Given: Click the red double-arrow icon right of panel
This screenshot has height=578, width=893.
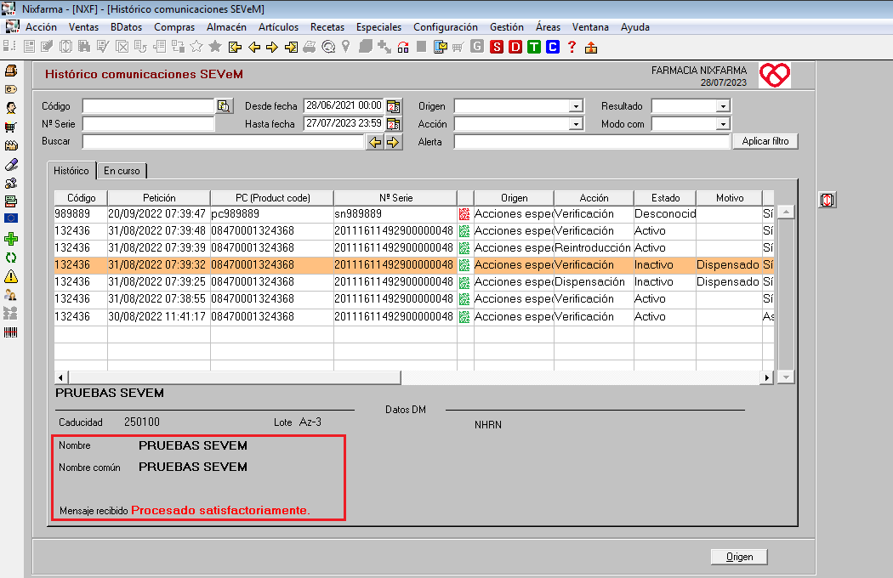Looking at the screenshot, I should [827, 200].
